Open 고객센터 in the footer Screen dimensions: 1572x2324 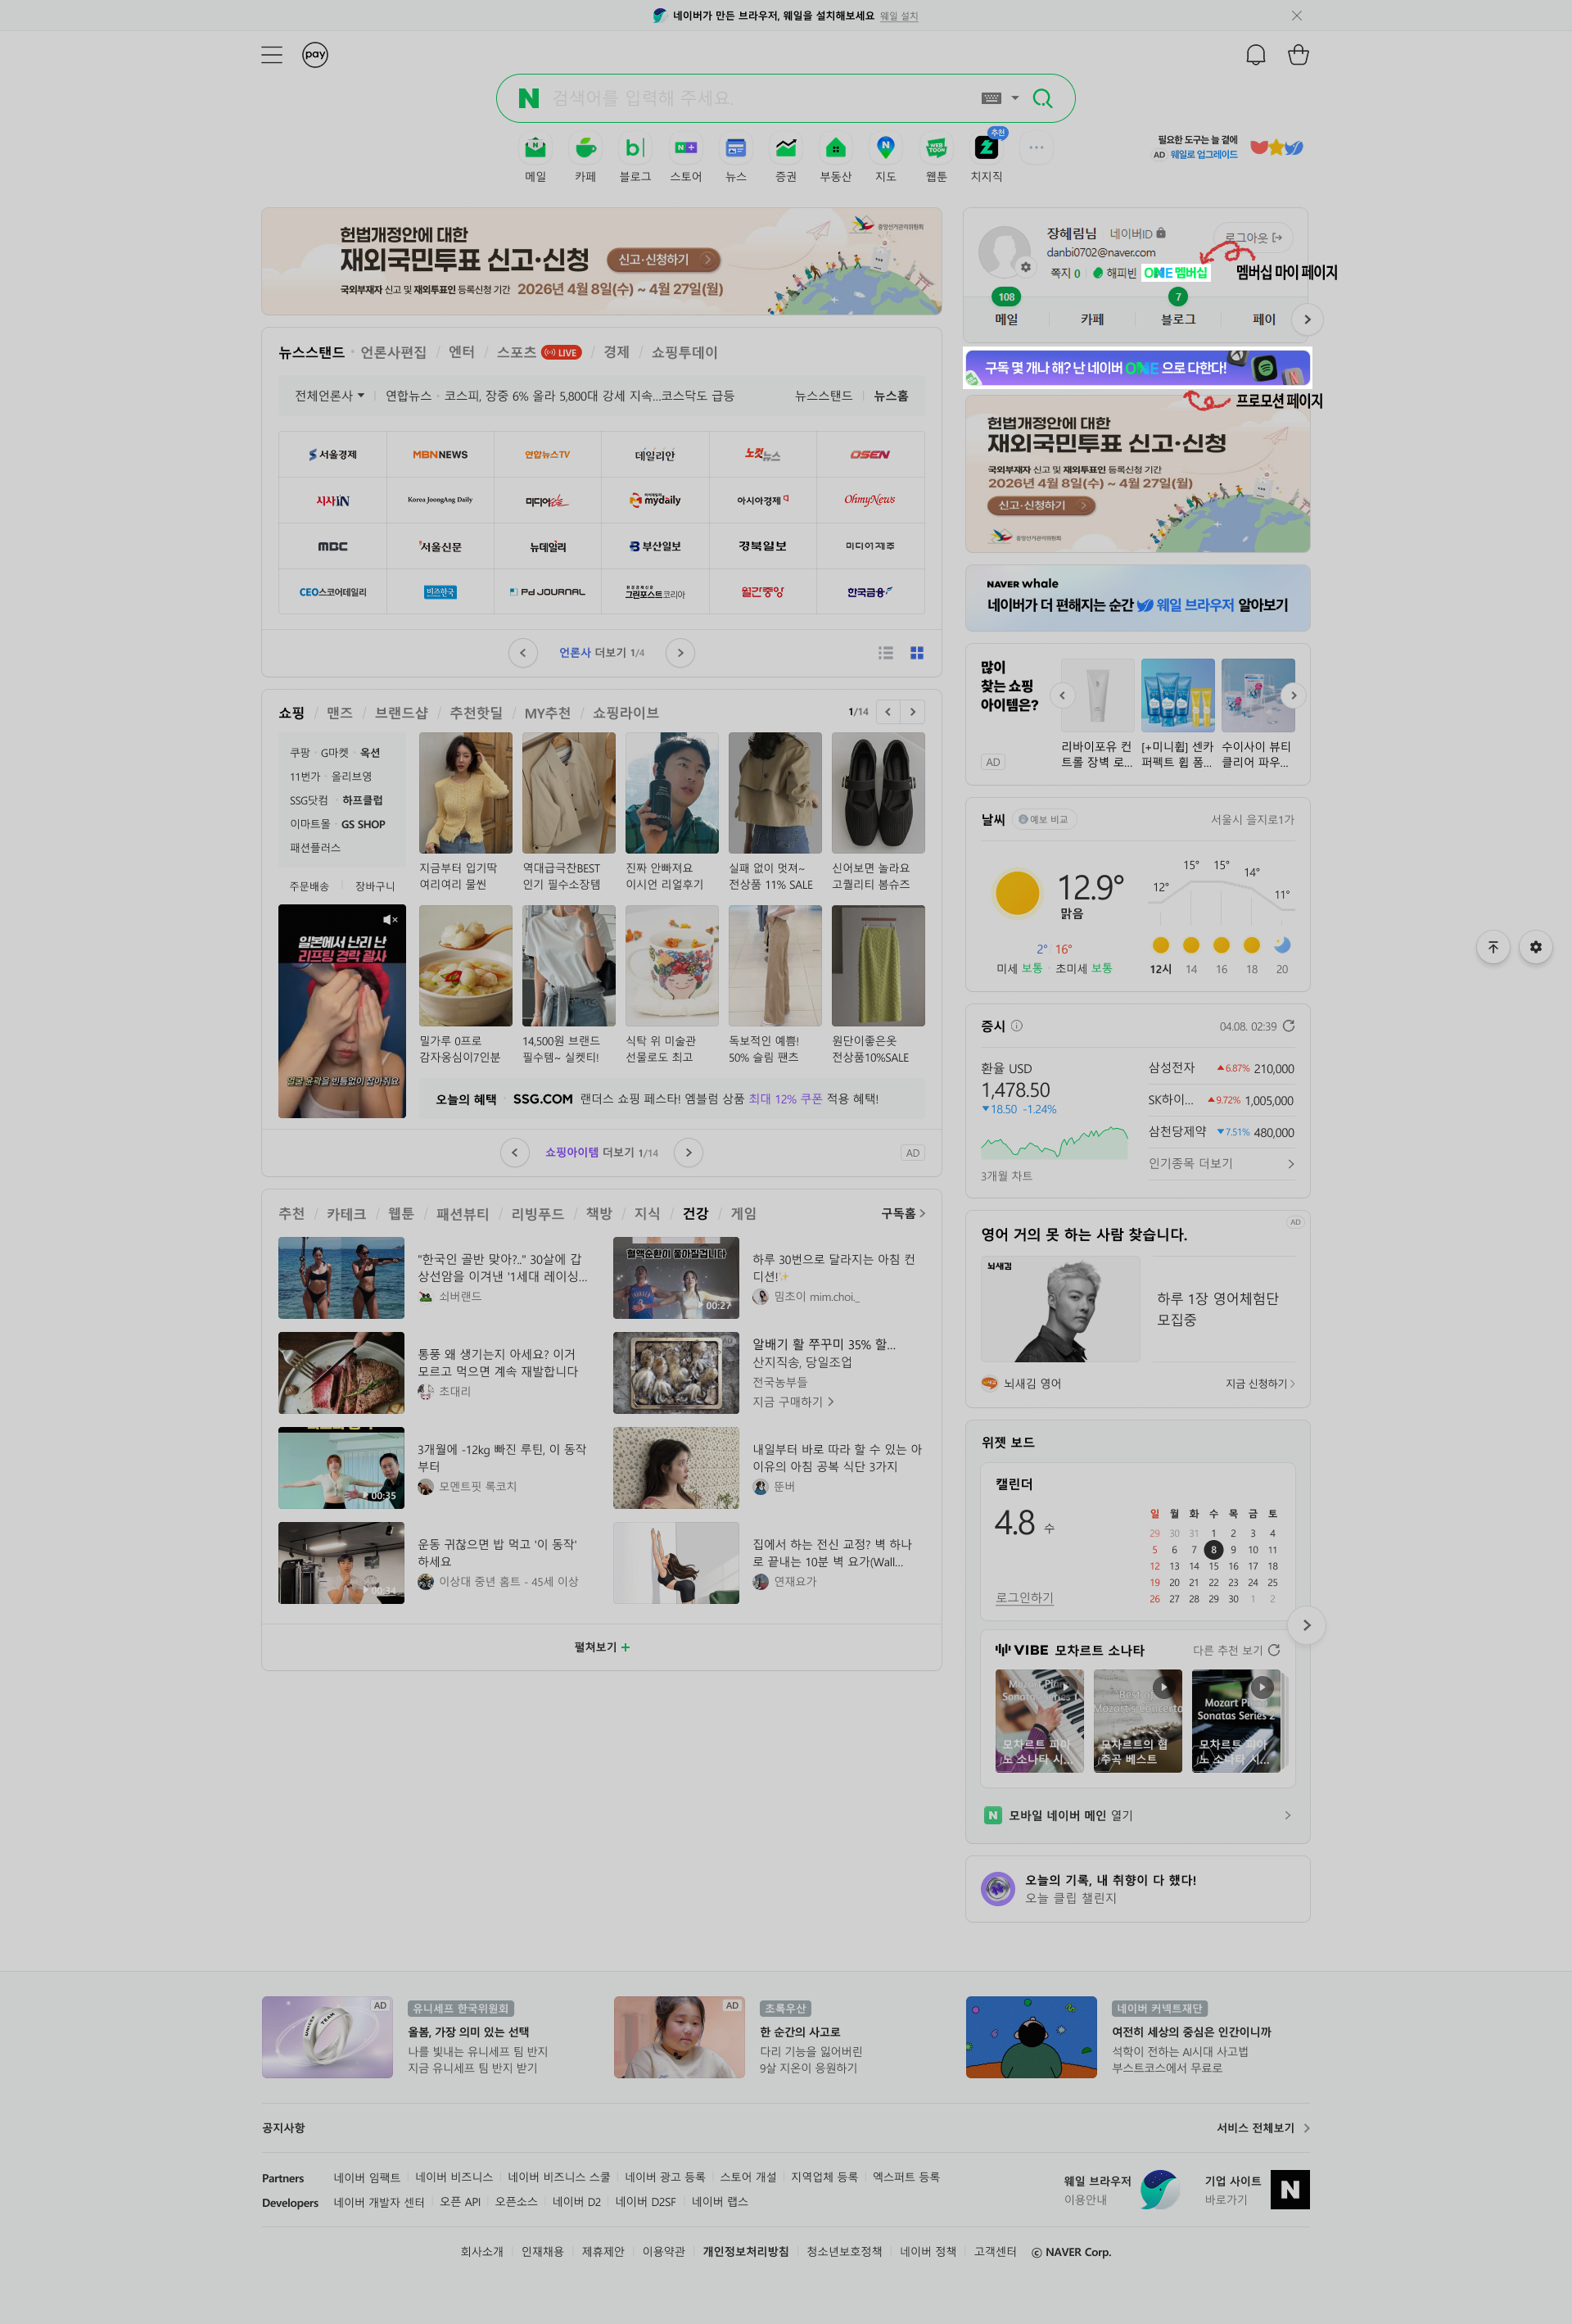tap(994, 2252)
